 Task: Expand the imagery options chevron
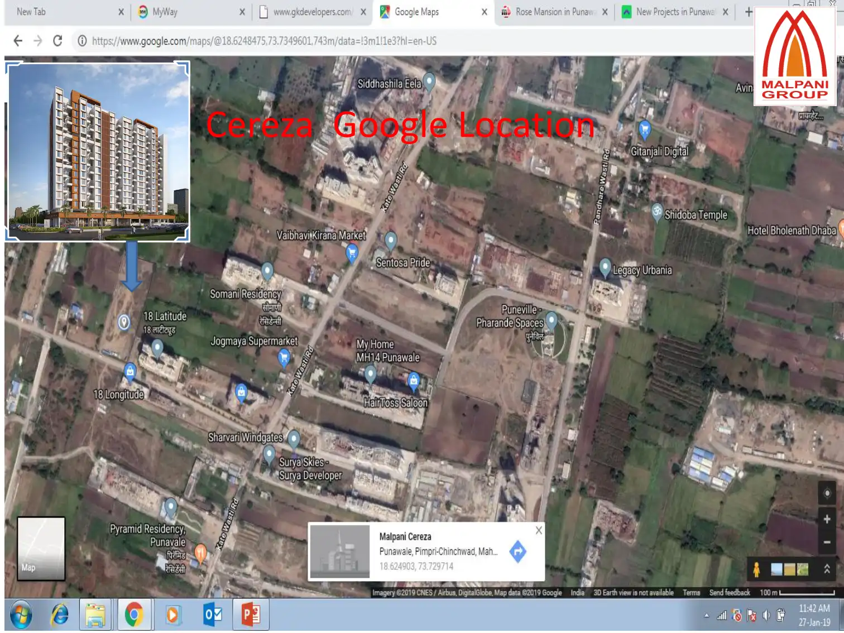[x=827, y=569]
